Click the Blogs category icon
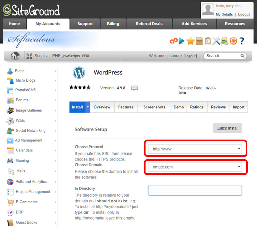Image resolution: width=257 pixels, height=228 pixels. (10, 71)
